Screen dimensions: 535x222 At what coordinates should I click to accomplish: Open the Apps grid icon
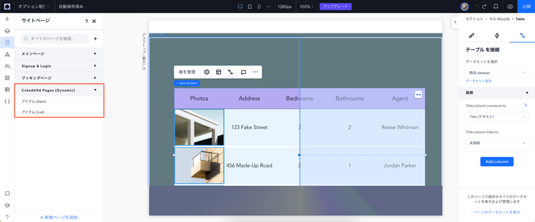click(x=7, y=77)
